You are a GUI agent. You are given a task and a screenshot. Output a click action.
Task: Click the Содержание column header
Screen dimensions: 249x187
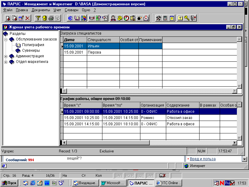click(183, 105)
